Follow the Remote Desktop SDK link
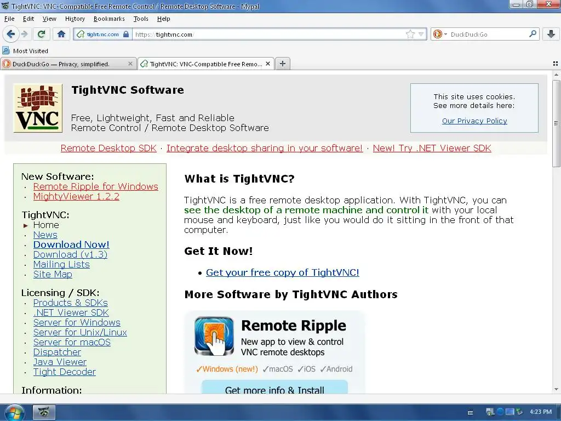Image resolution: width=561 pixels, height=421 pixels. click(108, 148)
